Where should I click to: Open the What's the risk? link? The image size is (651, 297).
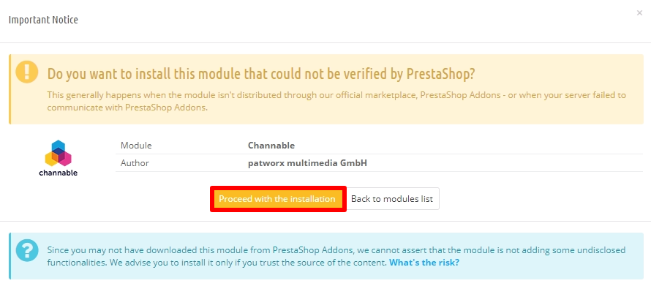click(424, 263)
